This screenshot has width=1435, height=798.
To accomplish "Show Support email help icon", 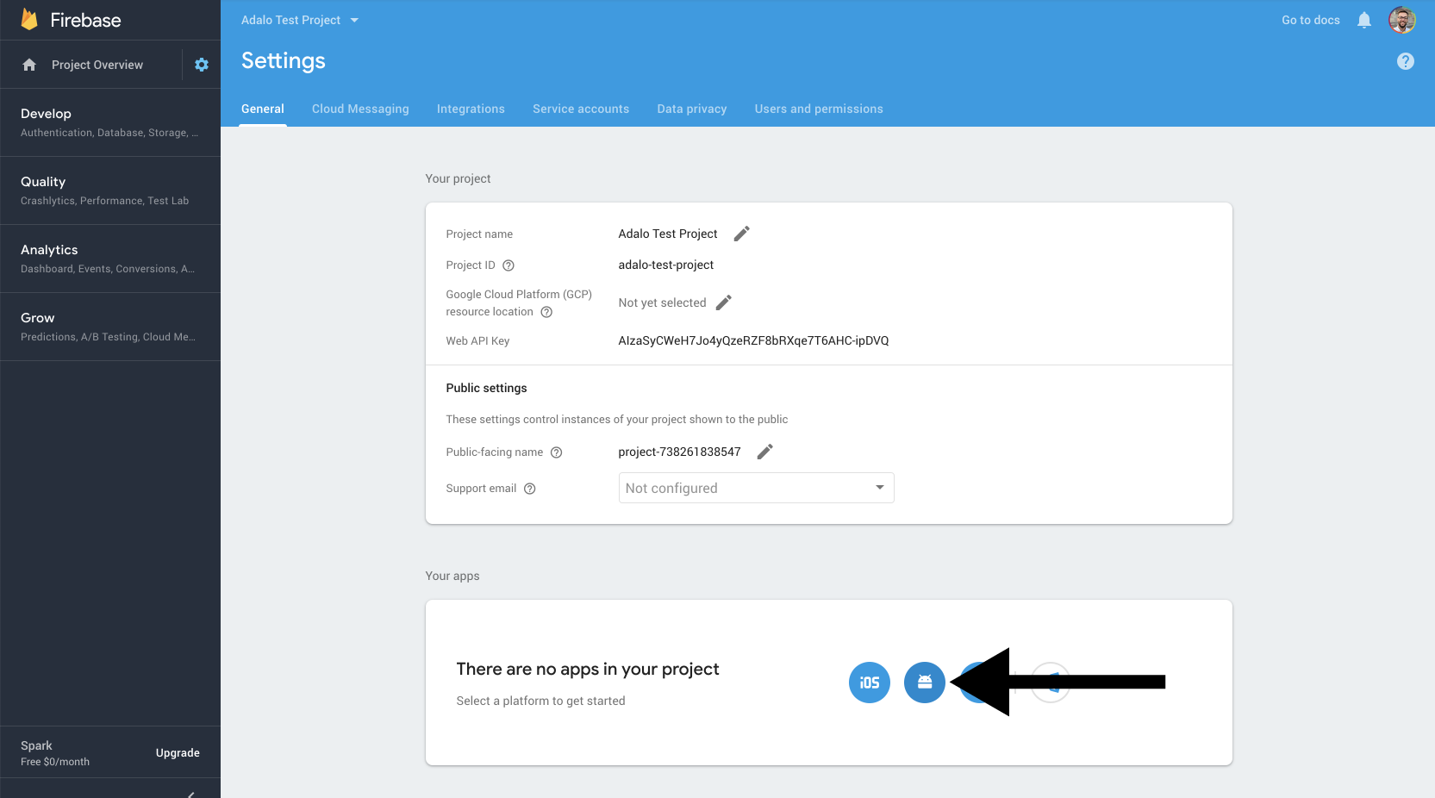I will pyautogui.click(x=530, y=489).
